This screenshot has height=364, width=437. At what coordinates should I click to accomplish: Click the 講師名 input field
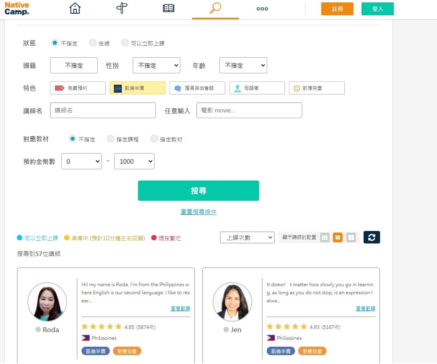tap(102, 110)
